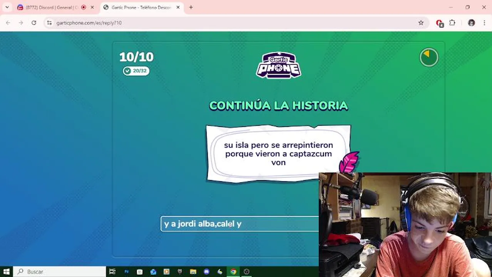Open the Chrome profile avatar
492x277 pixels.
[x=471, y=23]
